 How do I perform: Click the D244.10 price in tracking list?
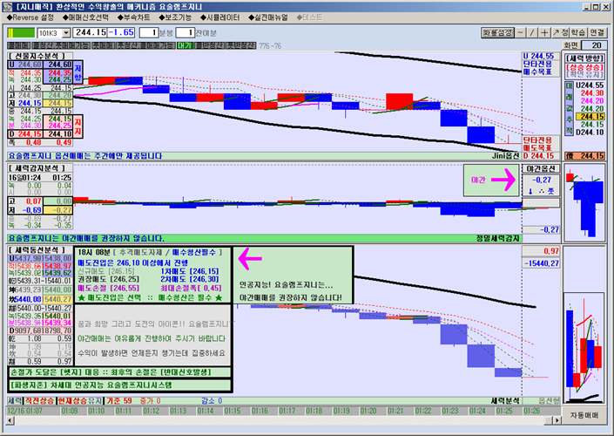tap(590, 133)
